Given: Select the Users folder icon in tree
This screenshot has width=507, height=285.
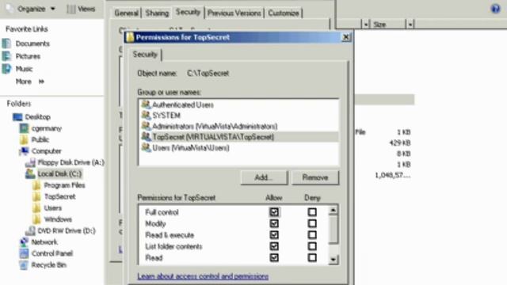Looking at the screenshot, I should pyautogui.click(x=36, y=207).
